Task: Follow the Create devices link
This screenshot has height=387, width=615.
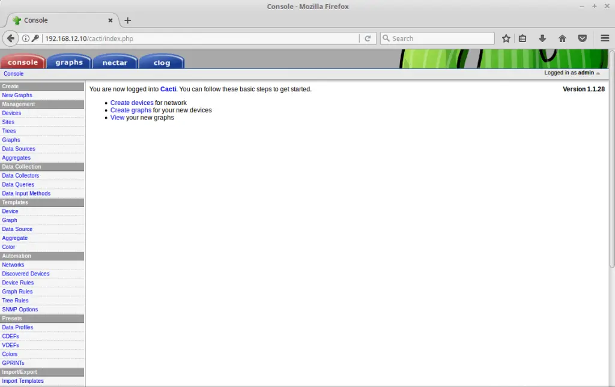Action: point(132,103)
